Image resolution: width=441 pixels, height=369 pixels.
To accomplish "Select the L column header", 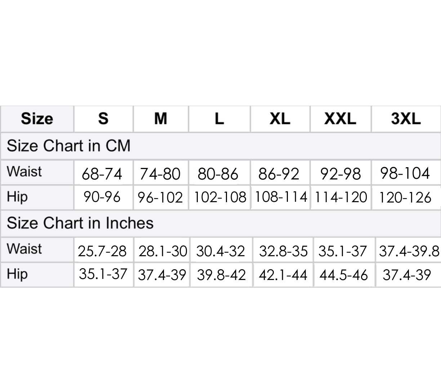I will click(x=219, y=119).
